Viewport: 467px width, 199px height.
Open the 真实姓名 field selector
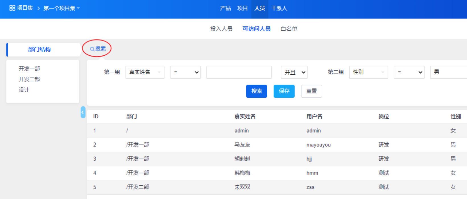(145, 72)
